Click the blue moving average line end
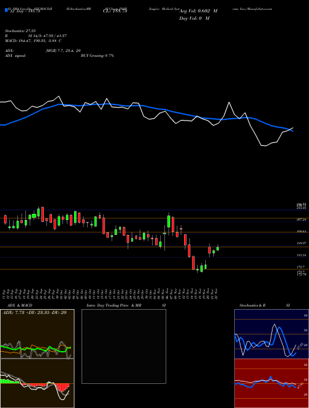The width and height of the screenshot is (309, 408). 292,131
